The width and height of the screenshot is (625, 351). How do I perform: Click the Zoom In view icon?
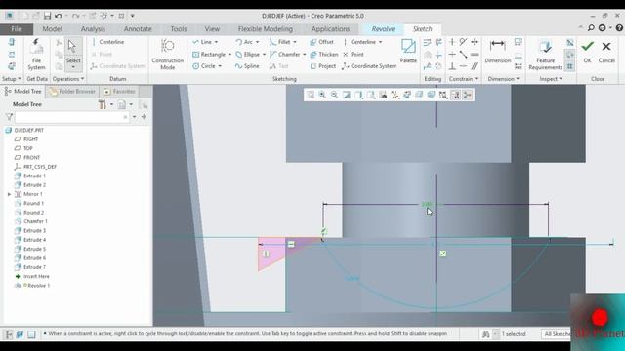[322, 95]
